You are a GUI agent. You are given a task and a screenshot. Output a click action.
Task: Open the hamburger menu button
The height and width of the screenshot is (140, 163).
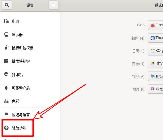pos(54,5)
